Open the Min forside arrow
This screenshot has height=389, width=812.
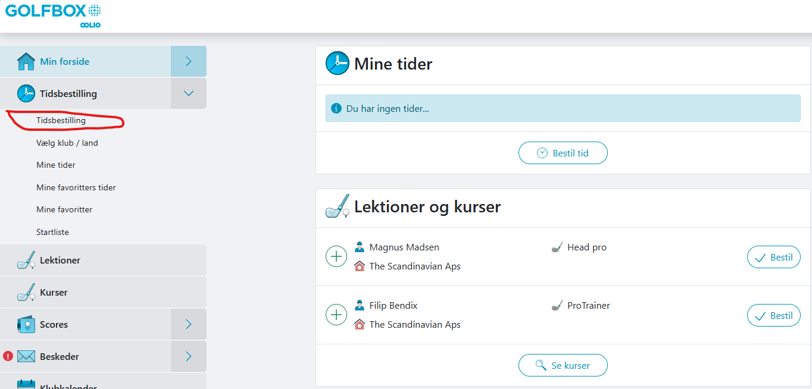point(189,61)
